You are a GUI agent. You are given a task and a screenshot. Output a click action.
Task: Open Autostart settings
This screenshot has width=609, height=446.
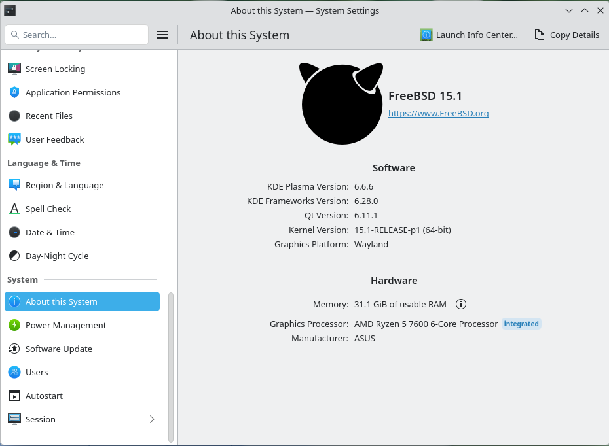pos(82,396)
